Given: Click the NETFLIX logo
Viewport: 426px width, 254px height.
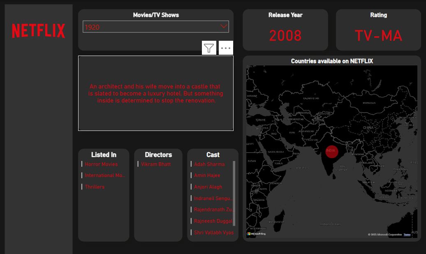Looking at the screenshot, I should click(x=38, y=31).
